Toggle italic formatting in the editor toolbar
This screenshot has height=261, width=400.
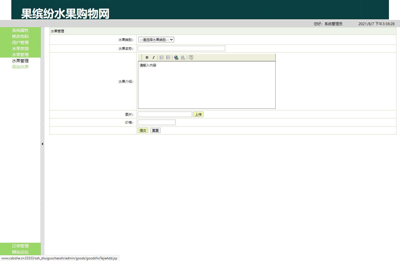[153, 58]
